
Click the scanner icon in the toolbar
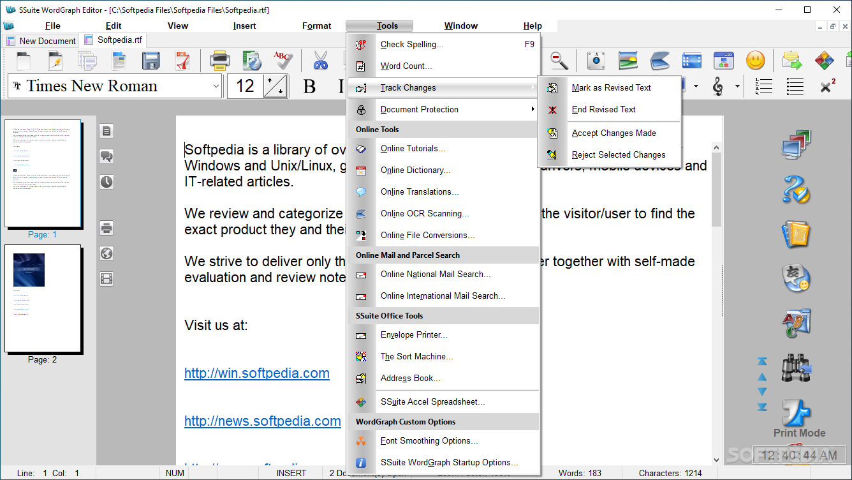(660, 61)
